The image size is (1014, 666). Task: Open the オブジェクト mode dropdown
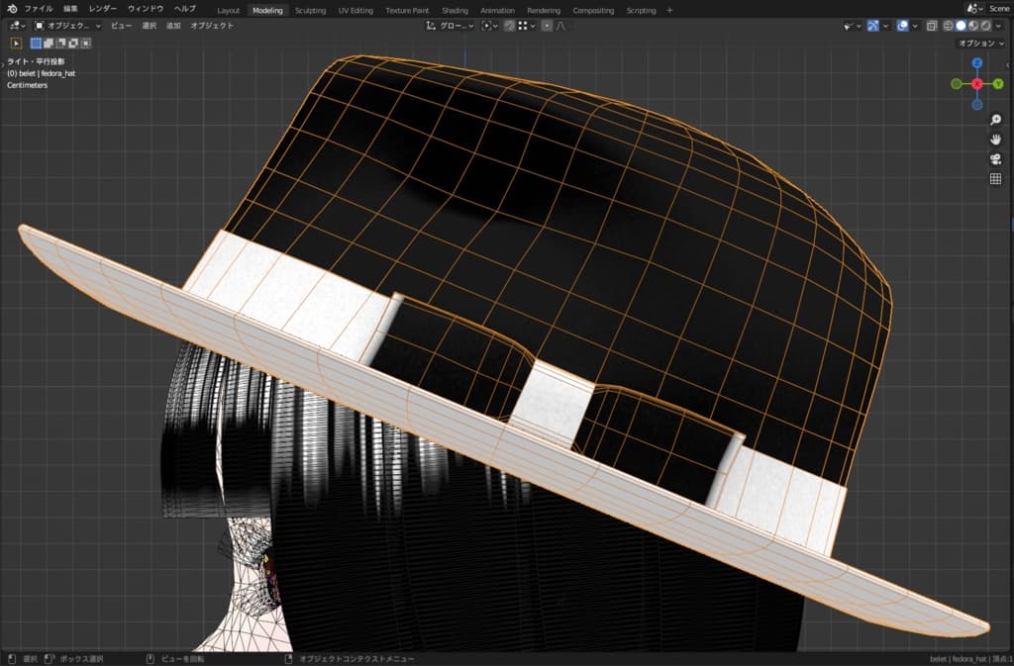67,26
